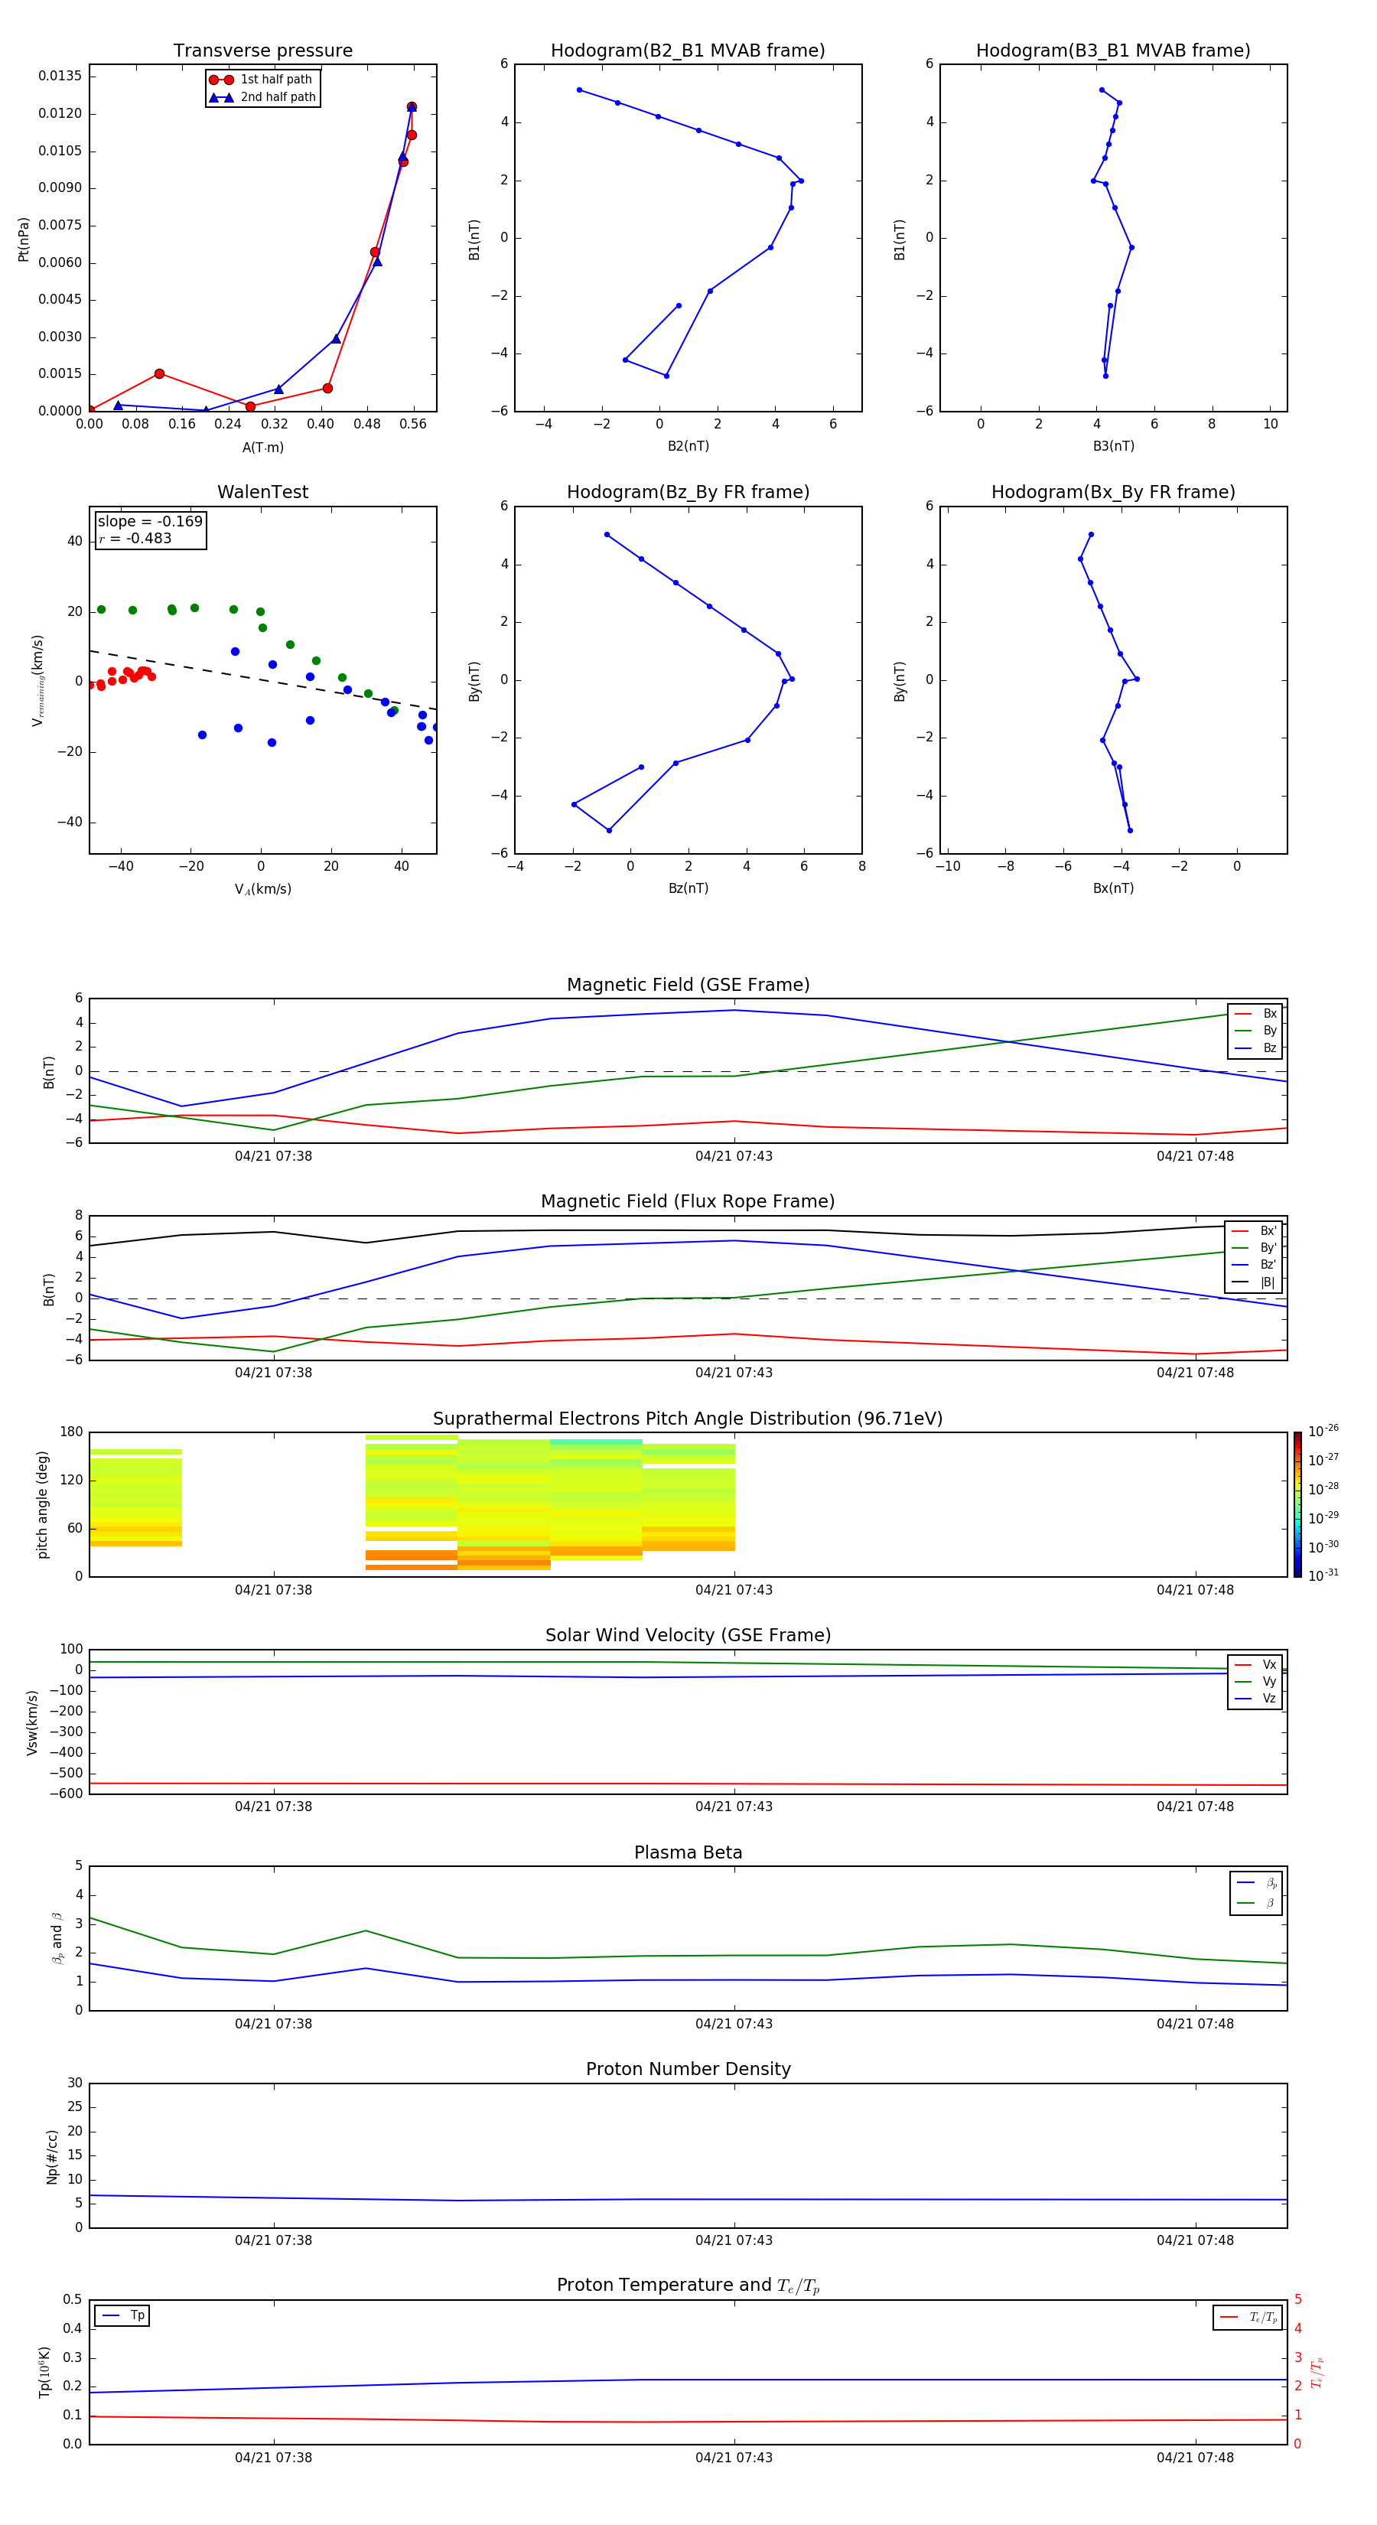Viewport: 1377px width, 2525px height.
Task: Click the peak data point in Transverse pressure
Action: coord(412,107)
